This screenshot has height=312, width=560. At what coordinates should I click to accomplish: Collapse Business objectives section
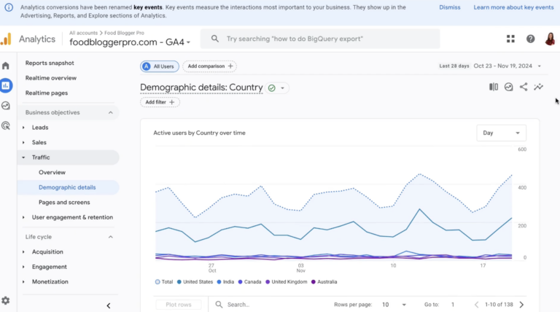tap(110, 112)
